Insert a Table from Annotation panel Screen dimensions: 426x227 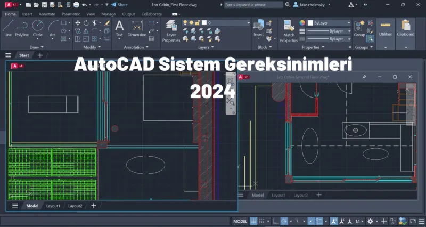[x=152, y=39]
